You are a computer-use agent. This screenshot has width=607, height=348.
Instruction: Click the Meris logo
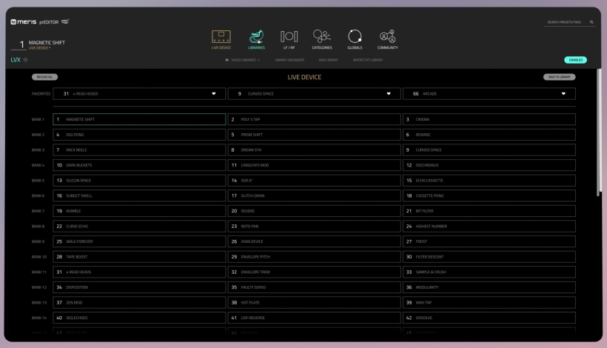(24, 22)
